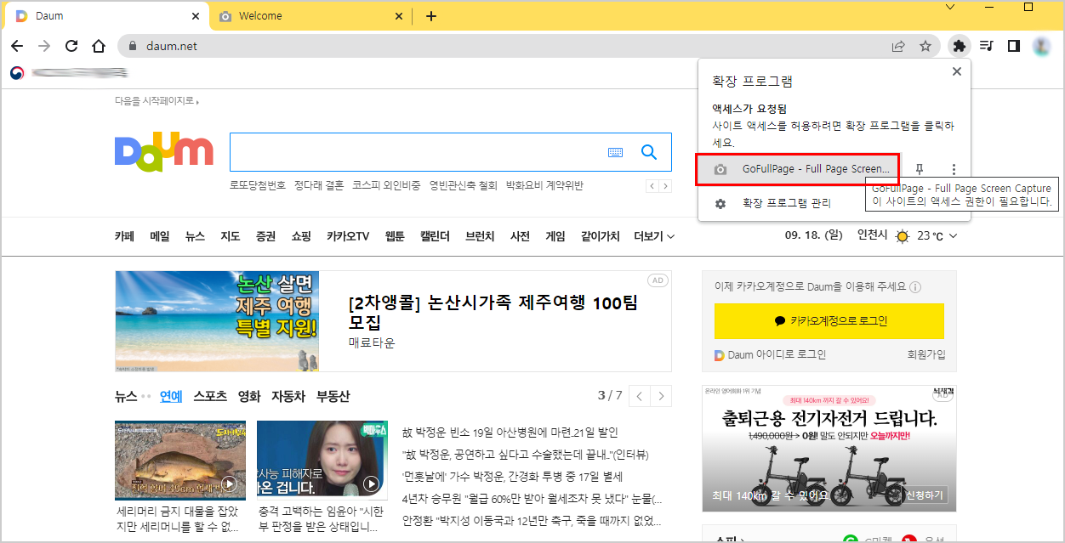Reload the page with the refresh icon
Screen dimensions: 1065x543
coord(71,46)
